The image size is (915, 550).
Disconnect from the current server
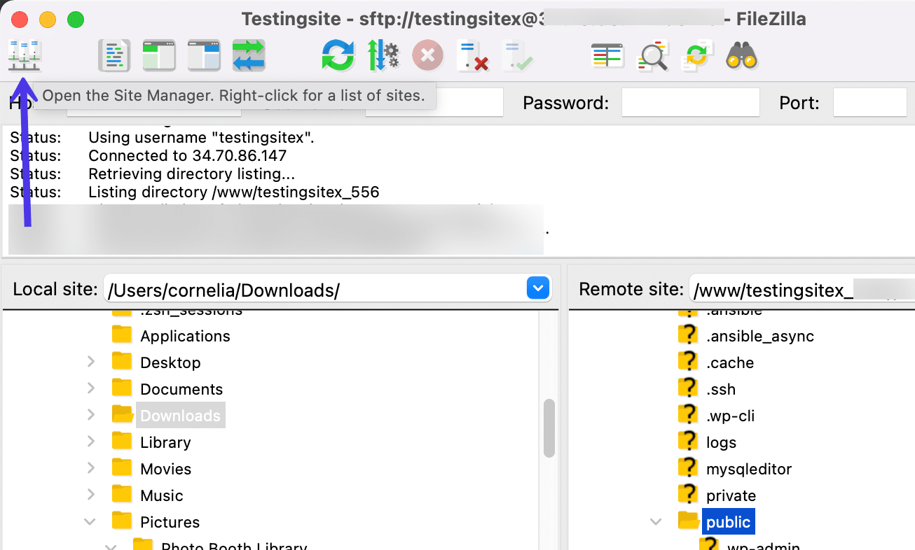tap(472, 56)
